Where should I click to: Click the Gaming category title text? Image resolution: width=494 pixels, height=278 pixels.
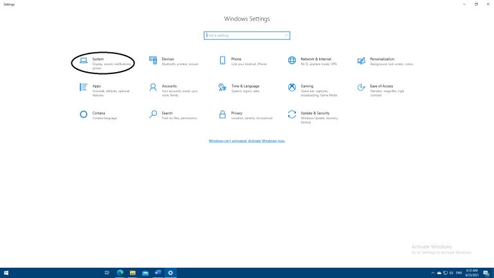pos(307,86)
